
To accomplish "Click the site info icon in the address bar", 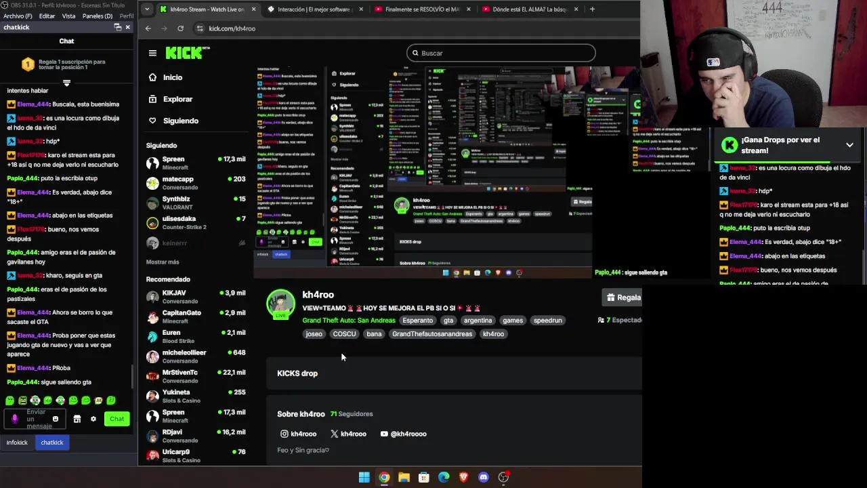I will point(200,28).
